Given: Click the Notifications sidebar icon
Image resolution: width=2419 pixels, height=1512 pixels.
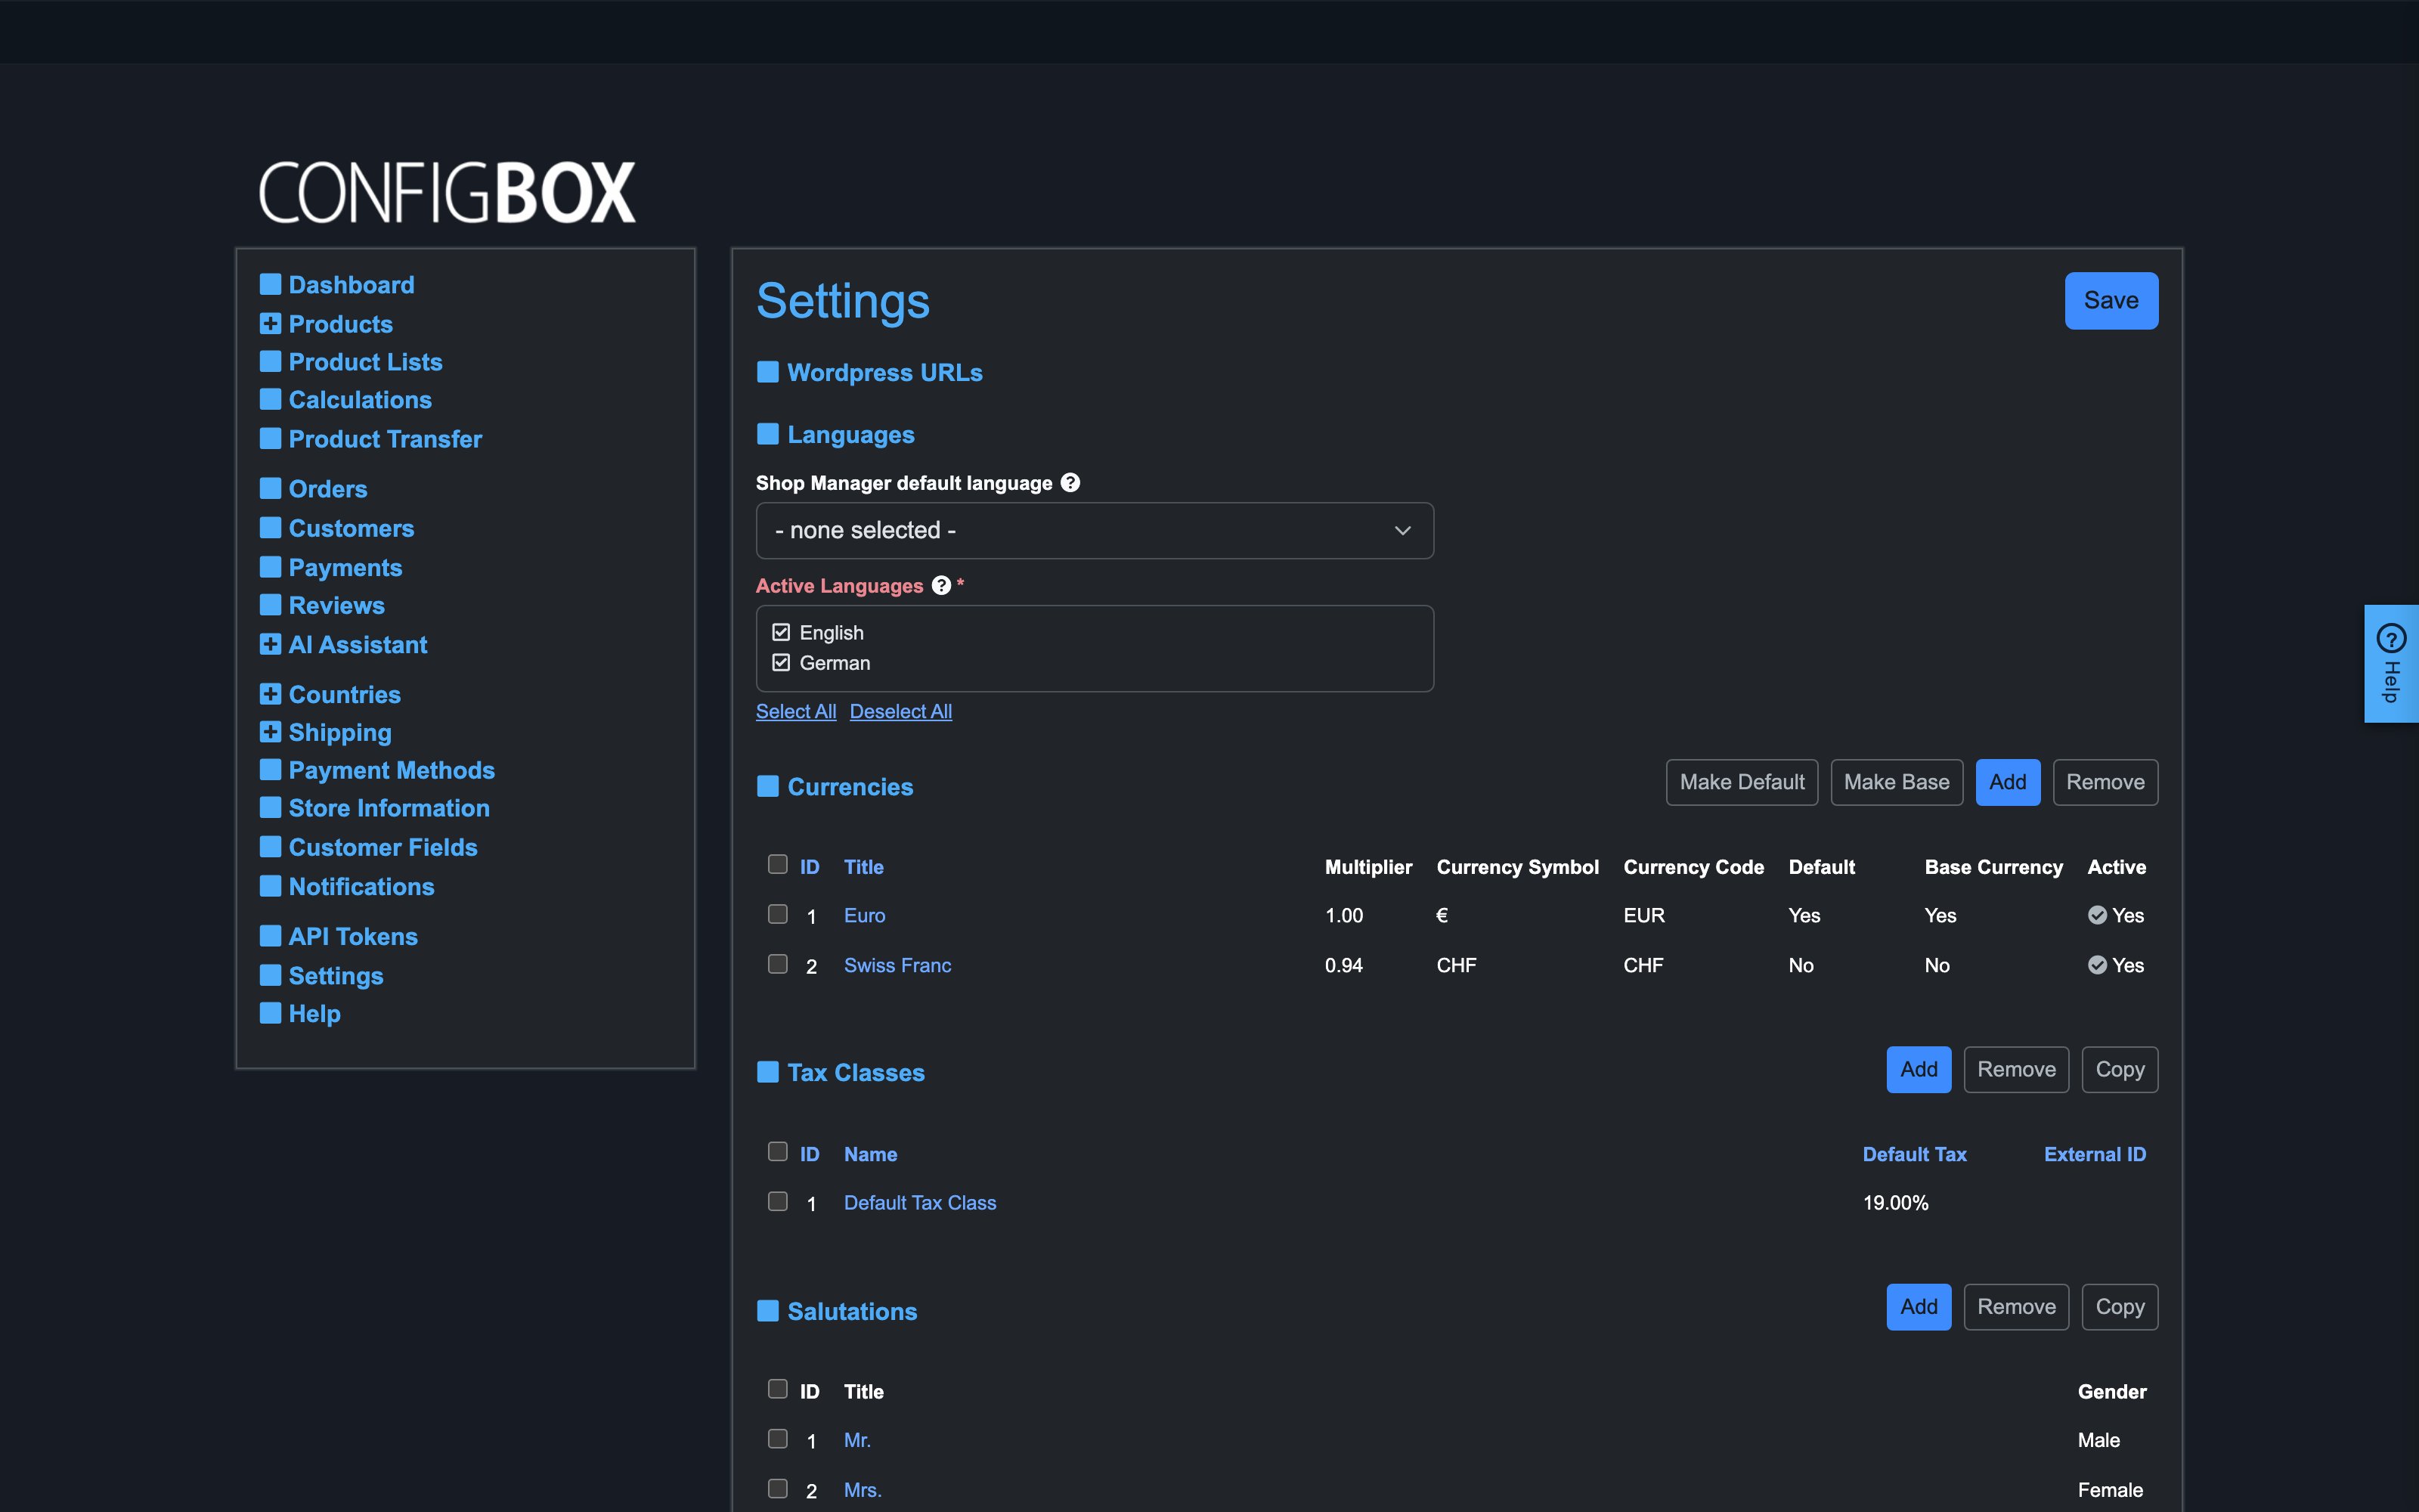Looking at the screenshot, I should pos(270,886).
